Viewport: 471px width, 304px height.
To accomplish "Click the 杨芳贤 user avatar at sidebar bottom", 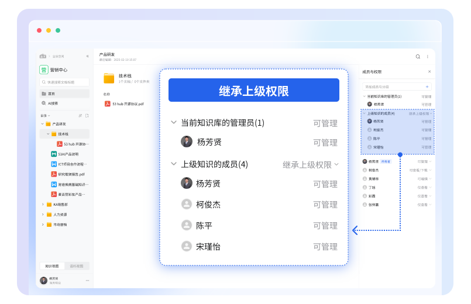I will click(x=44, y=280).
